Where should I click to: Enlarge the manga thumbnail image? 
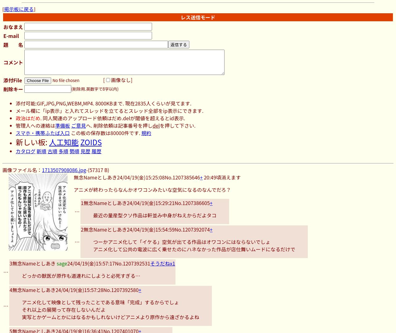click(38, 212)
